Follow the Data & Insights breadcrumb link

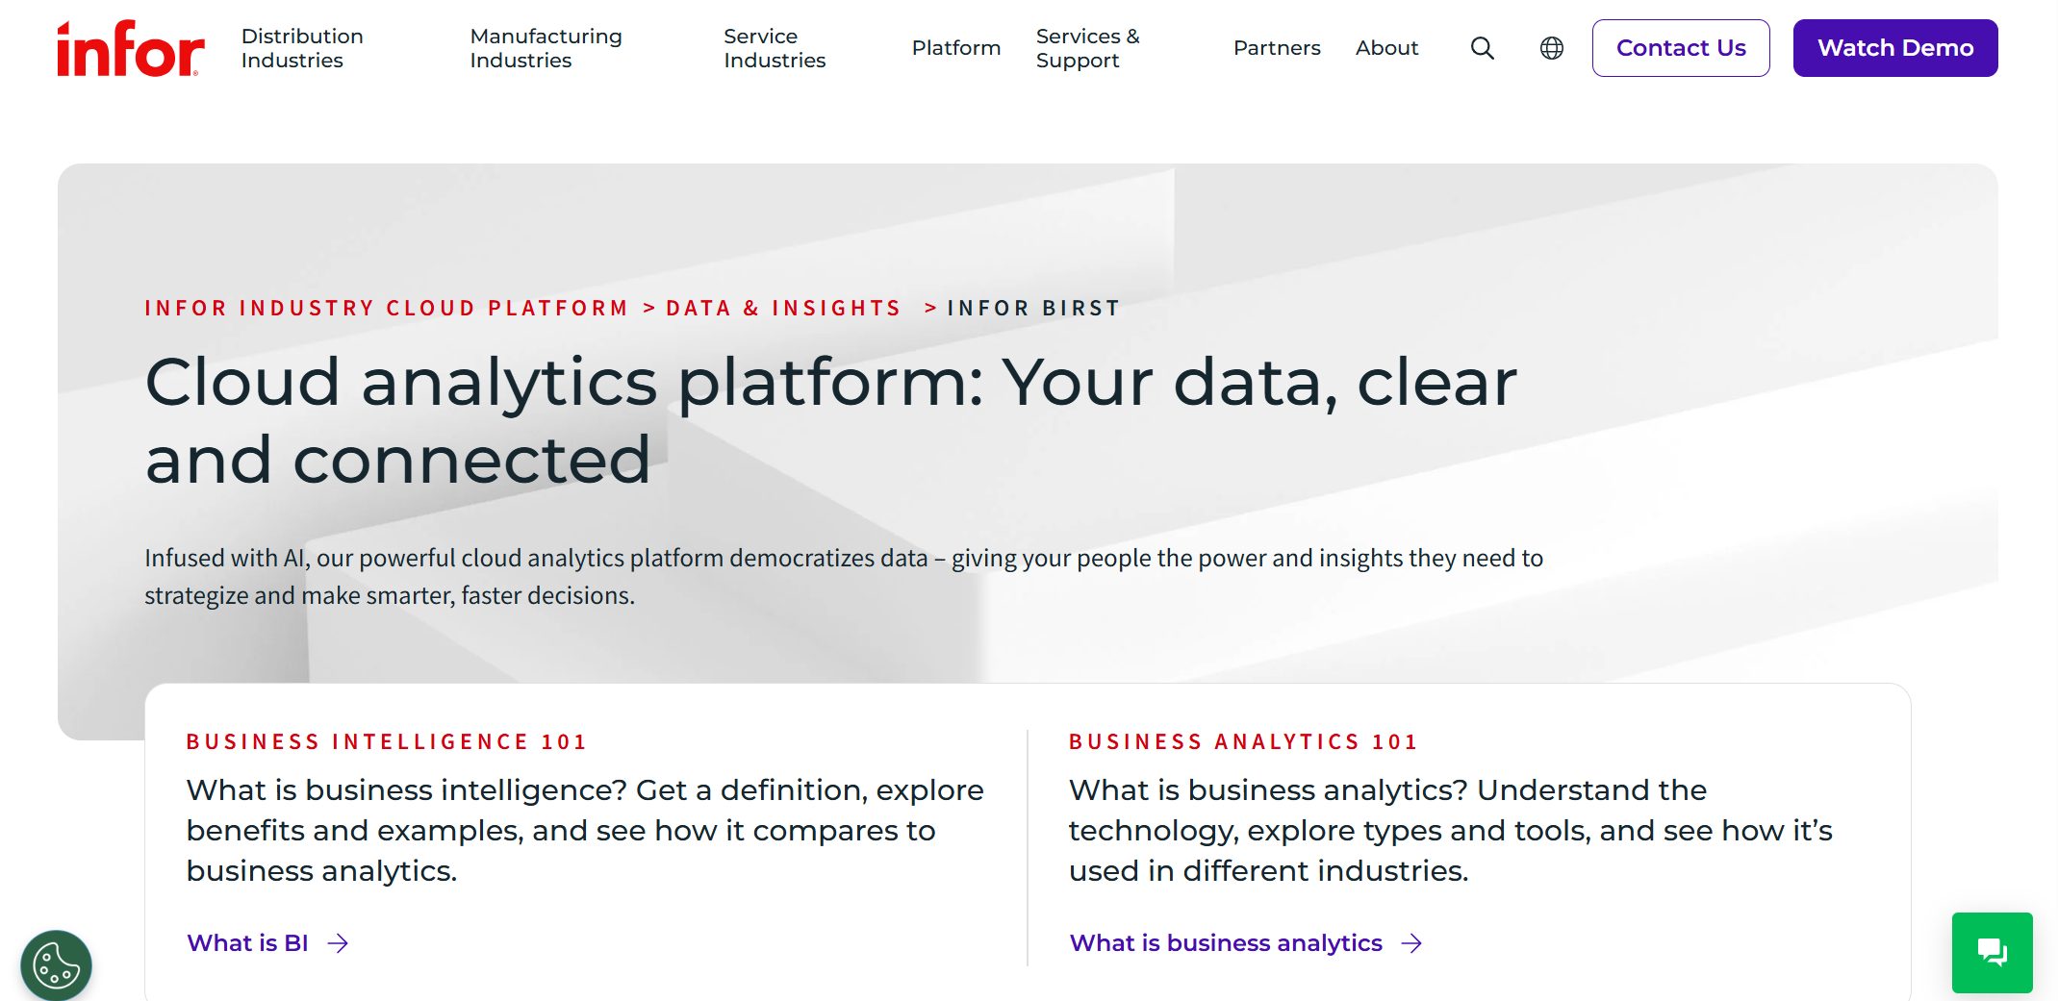tap(783, 309)
